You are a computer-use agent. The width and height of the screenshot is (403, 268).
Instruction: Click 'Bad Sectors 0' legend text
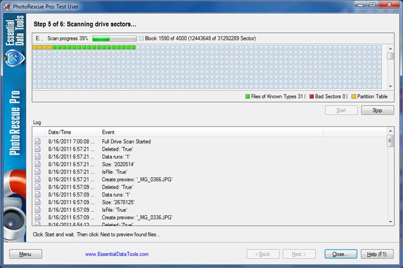pyautogui.click(x=330, y=96)
